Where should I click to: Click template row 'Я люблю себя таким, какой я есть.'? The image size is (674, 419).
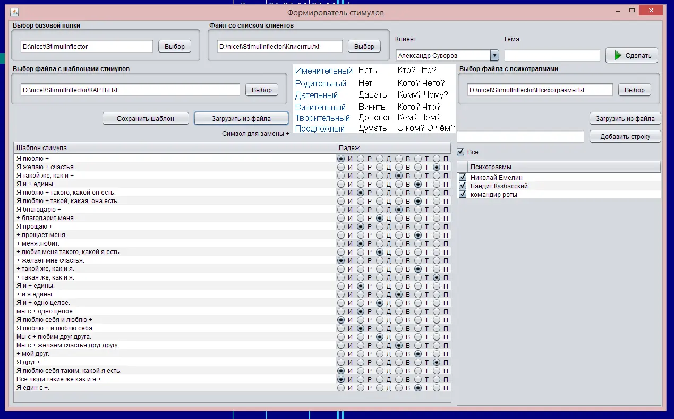coord(175,370)
